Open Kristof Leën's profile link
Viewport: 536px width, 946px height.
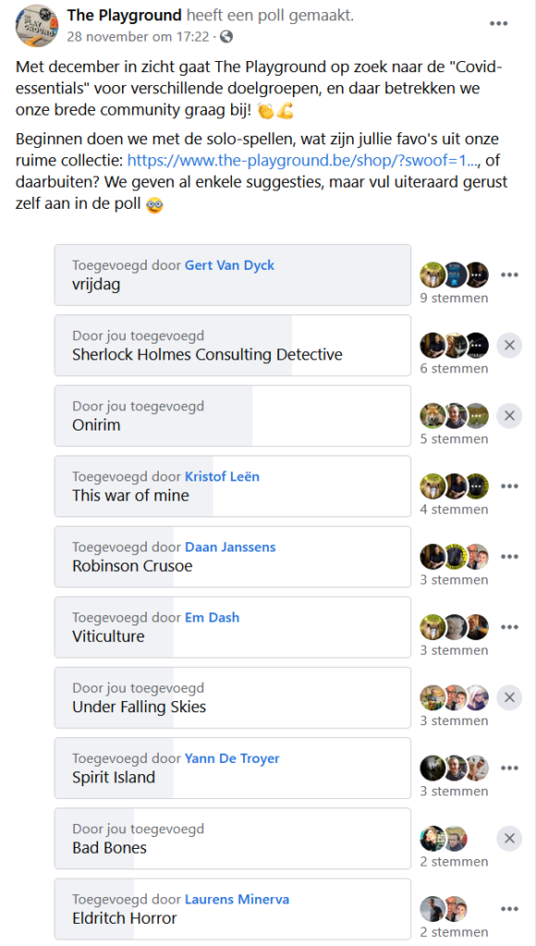(222, 477)
